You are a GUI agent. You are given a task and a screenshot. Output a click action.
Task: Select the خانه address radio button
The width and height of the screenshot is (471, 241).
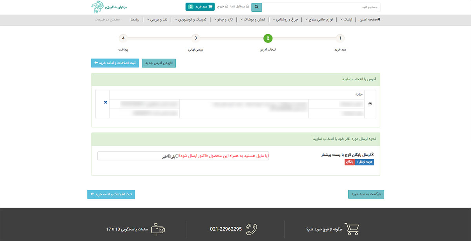(x=370, y=104)
